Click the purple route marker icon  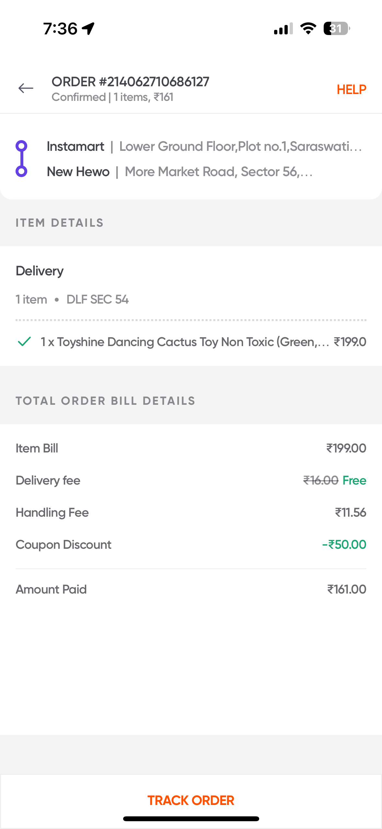coord(21,159)
